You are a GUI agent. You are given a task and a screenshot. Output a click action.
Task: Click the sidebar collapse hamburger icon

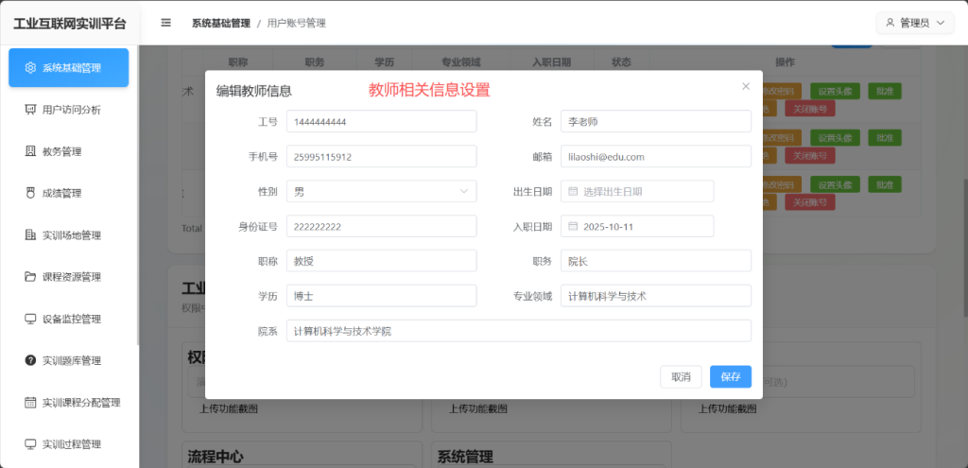click(166, 23)
